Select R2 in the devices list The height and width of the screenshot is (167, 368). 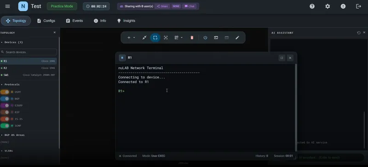pos(29,68)
